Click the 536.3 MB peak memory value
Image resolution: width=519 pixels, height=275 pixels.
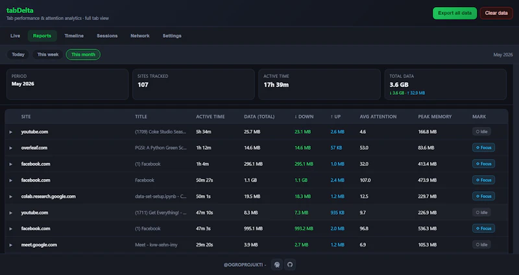click(428, 228)
